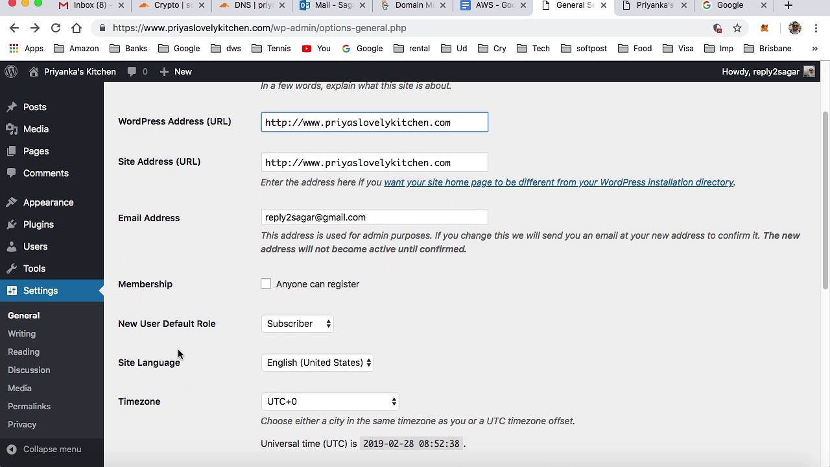This screenshot has width=830, height=467.
Task: Open the Discussion settings submenu
Action: (x=29, y=370)
